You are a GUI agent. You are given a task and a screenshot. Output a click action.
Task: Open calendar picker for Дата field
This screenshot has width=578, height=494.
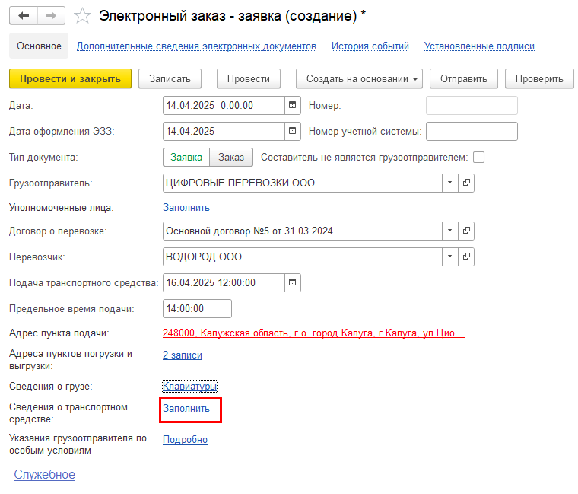pyautogui.click(x=293, y=106)
